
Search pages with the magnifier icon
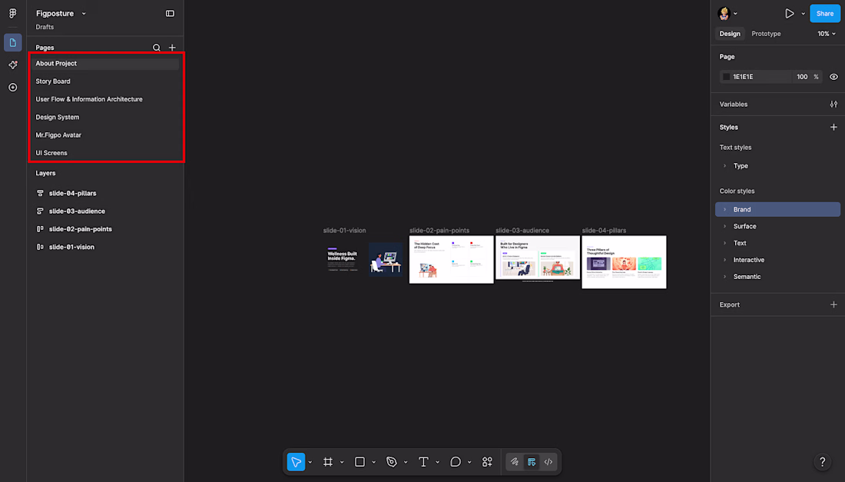click(x=156, y=48)
